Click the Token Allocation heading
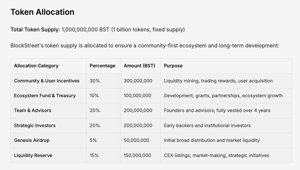 (x=42, y=12)
